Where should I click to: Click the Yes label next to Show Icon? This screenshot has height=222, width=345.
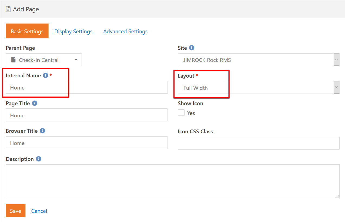[x=191, y=113]
